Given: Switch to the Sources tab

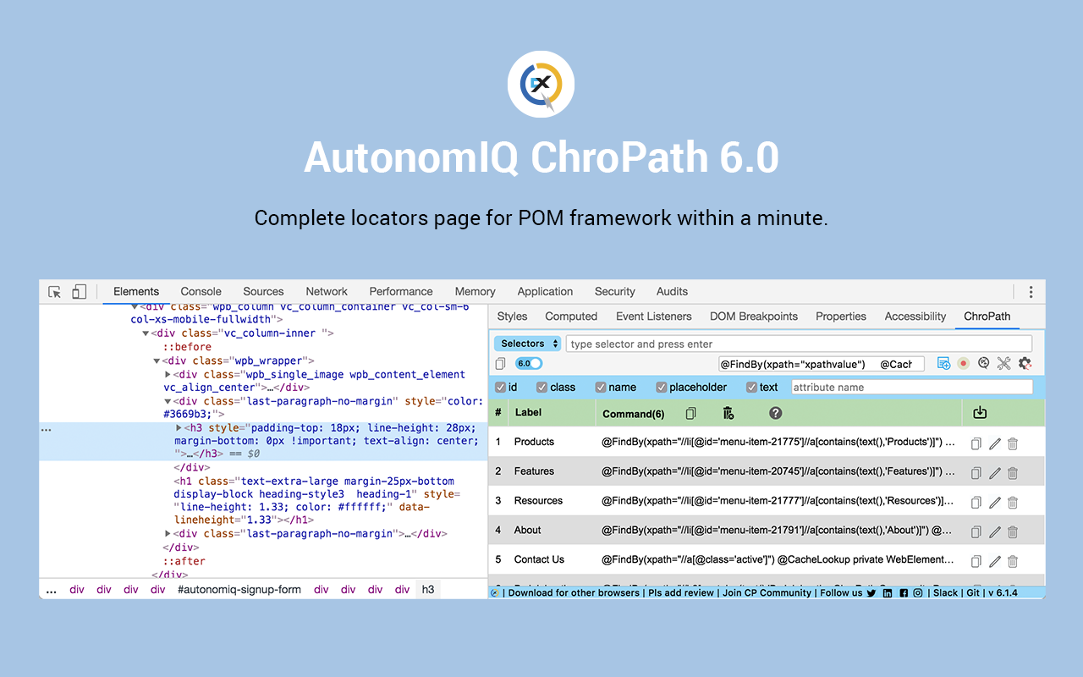Looking at the screenshot, I should [263, 292].
